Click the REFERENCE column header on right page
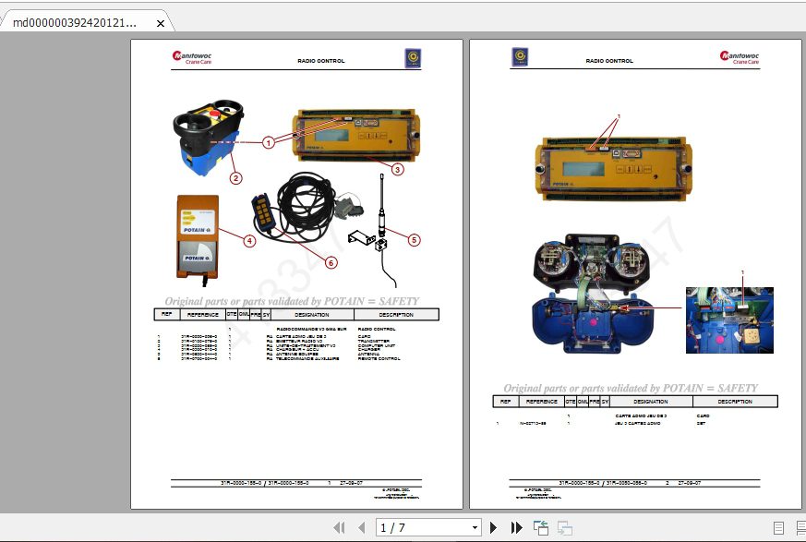Image resolution: width=806 pixels, height=542 pixels. click(541, 402)
